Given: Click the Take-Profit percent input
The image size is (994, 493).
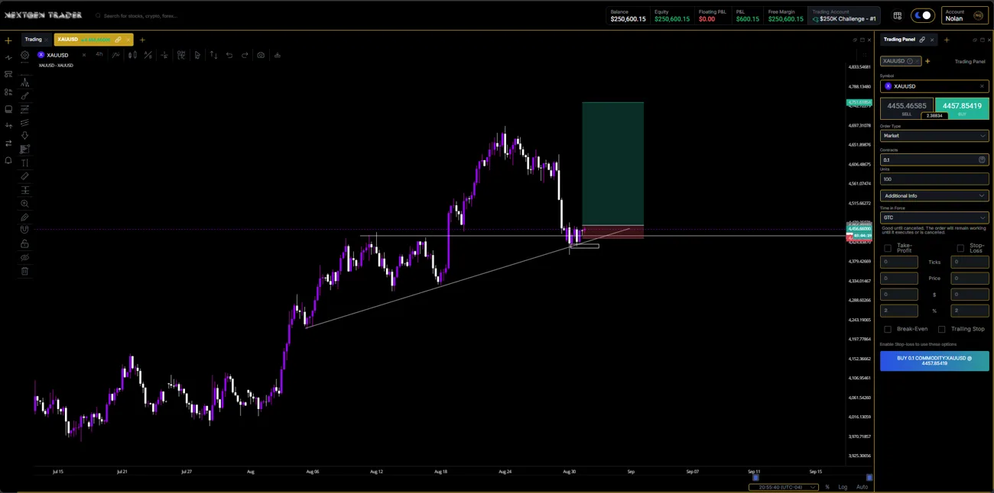Looking at the screenshot, I should pyautogui.click(x=899, y=311).
